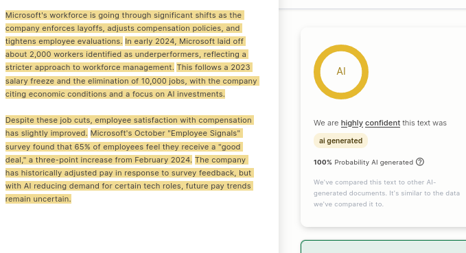
Task: Click the "We are" text before highly confident
Action: [326, 123]
